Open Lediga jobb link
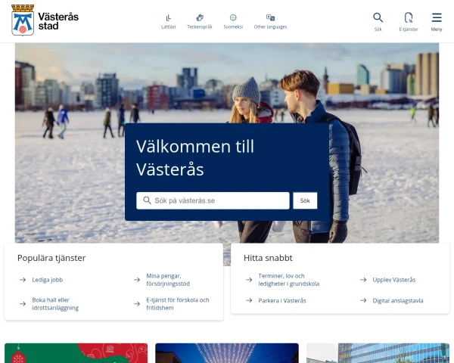Screen dimensions: 454x363 48,280
